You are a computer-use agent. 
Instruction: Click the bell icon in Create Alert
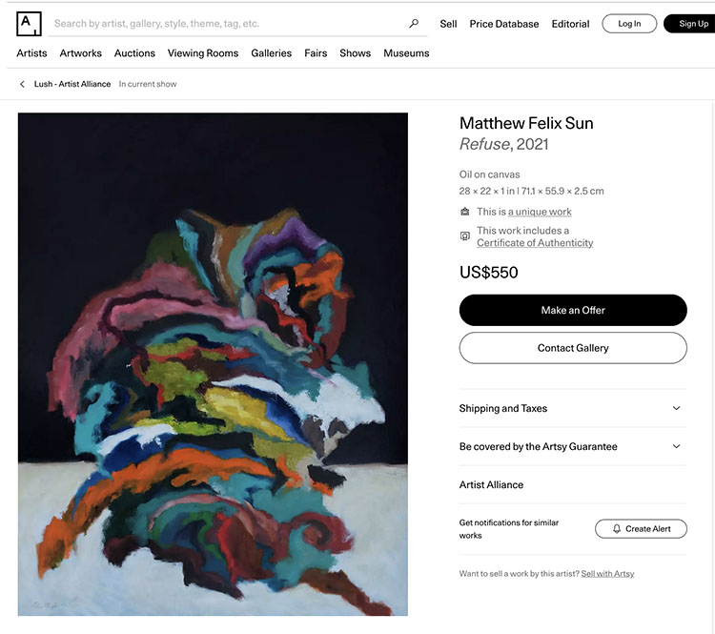[x=617, y=528]
